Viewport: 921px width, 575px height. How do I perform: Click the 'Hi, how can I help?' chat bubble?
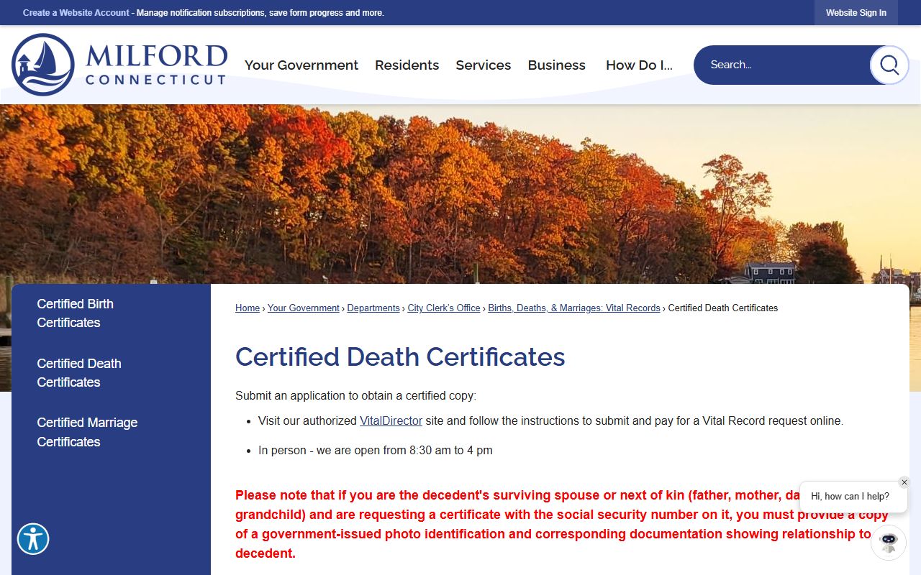(853, 496)
